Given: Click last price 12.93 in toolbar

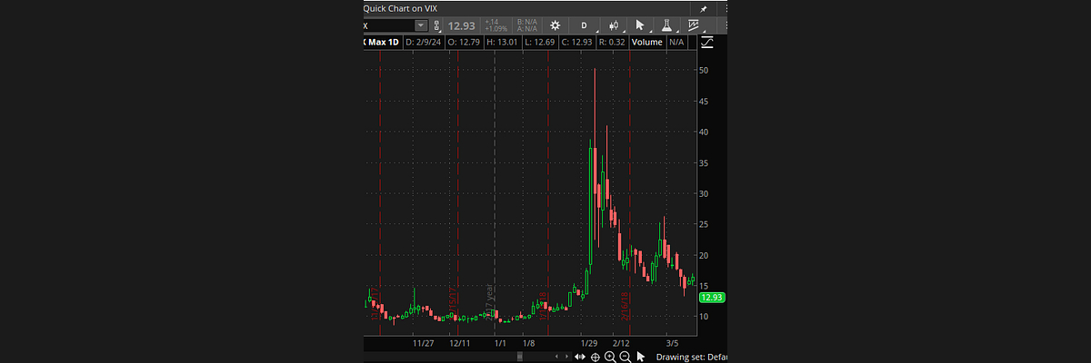Looking at the screenshot, I should tap(461, 25).
